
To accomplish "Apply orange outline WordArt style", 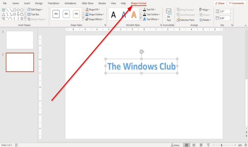I will tap(134, 15).
